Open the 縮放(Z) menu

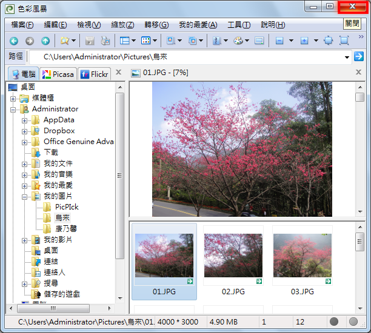(x=122, y=25)
